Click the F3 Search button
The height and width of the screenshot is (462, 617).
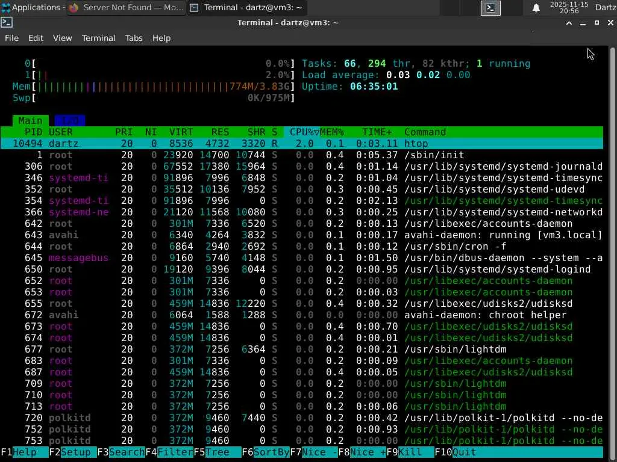click(121, 452)
